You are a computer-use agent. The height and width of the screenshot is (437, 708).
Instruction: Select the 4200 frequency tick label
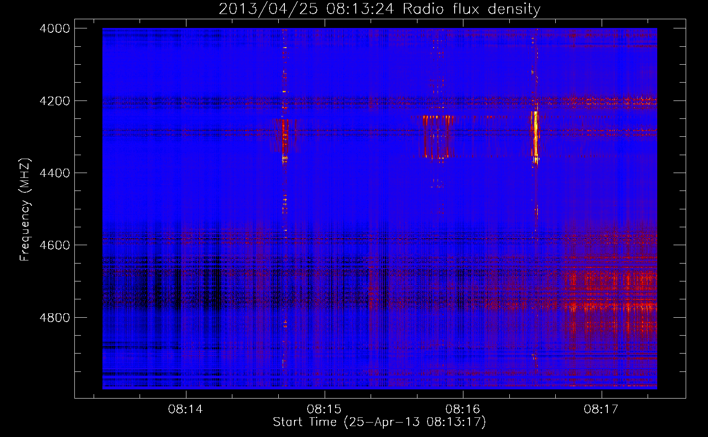pos(55,101)
